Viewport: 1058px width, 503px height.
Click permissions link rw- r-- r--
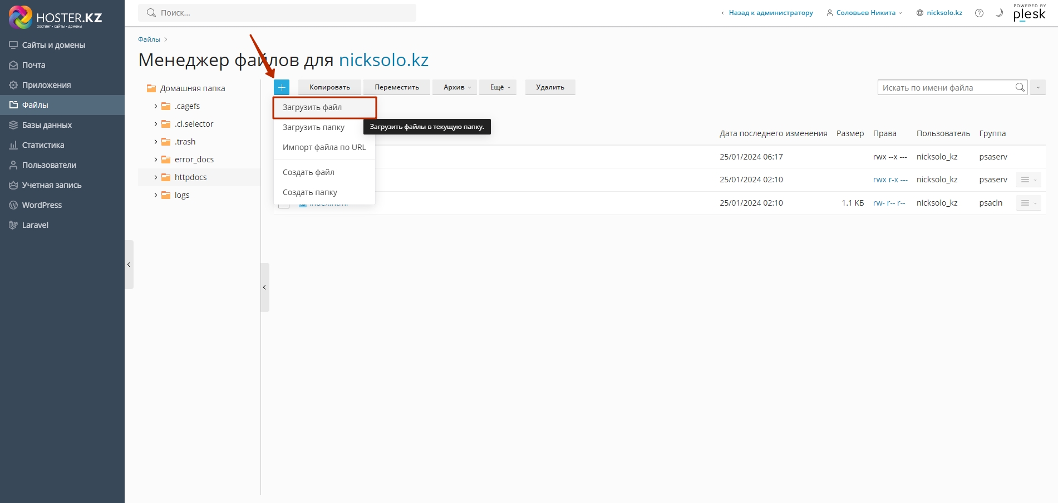tap(889, 203)
